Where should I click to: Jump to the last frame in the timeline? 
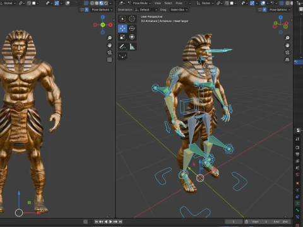[x=121, y=221]
